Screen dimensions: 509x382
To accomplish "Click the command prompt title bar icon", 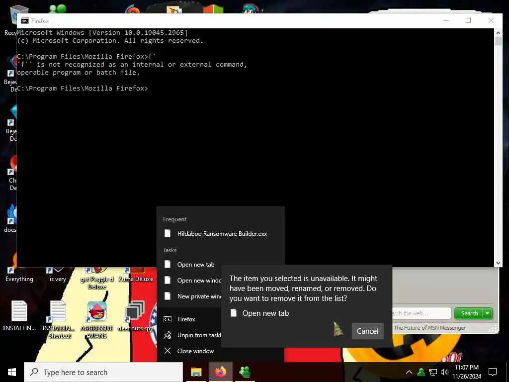I will 25,21.
